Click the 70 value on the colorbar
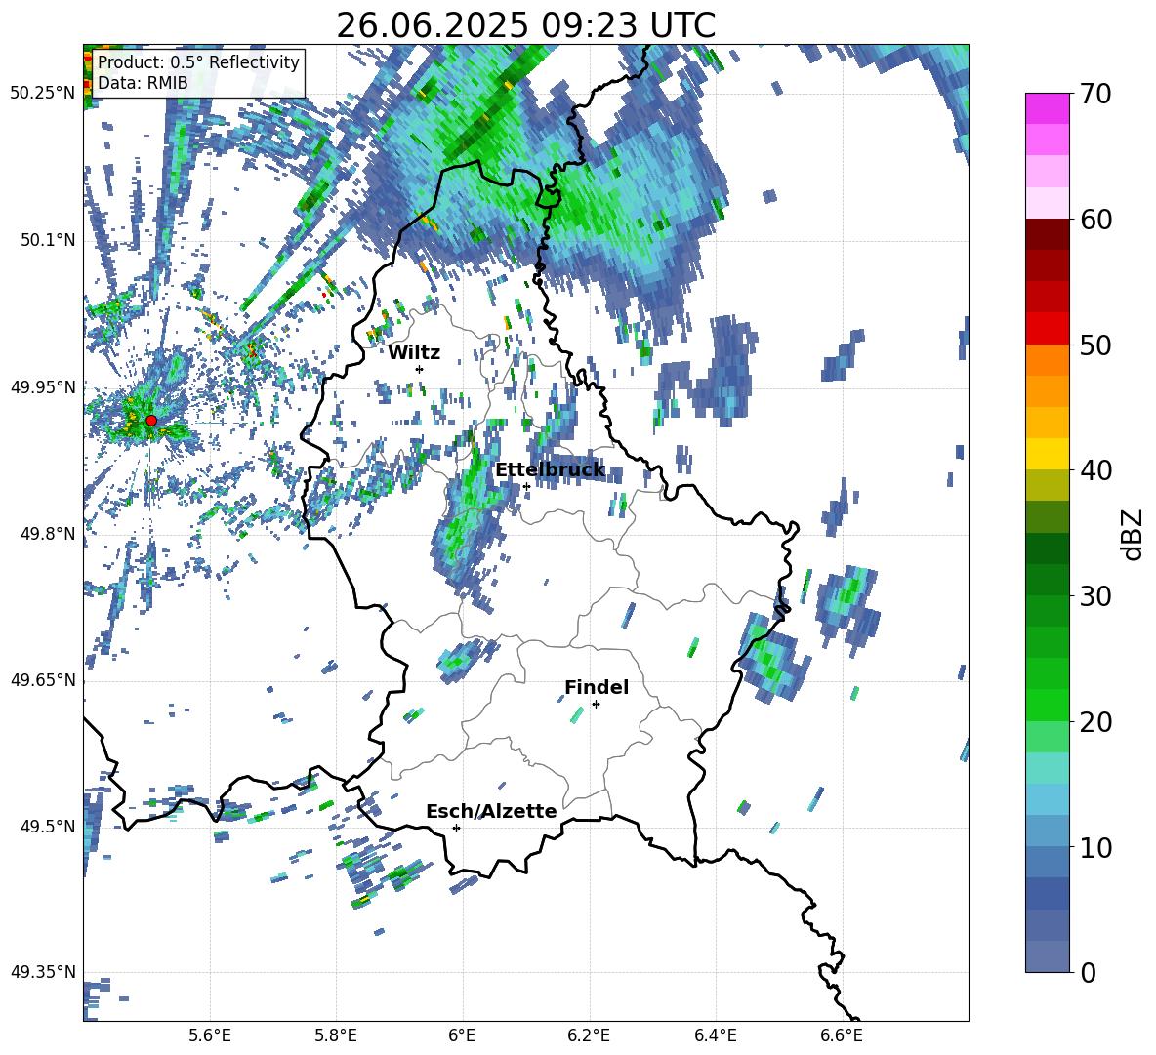1156x1055 pixels. click(x=1095, y=94)
